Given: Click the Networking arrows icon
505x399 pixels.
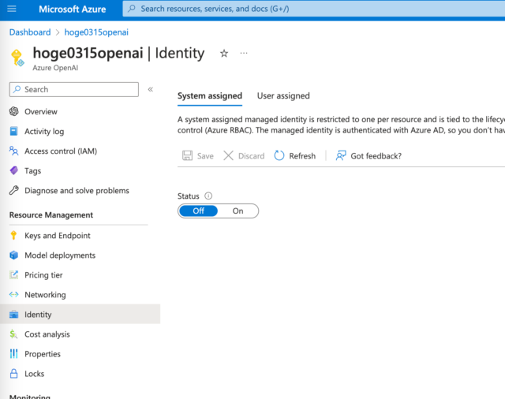Looking at the screenshot, I should click(14, 294).
